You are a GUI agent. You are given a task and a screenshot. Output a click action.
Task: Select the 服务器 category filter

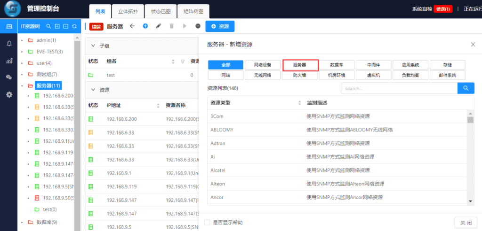300,65
